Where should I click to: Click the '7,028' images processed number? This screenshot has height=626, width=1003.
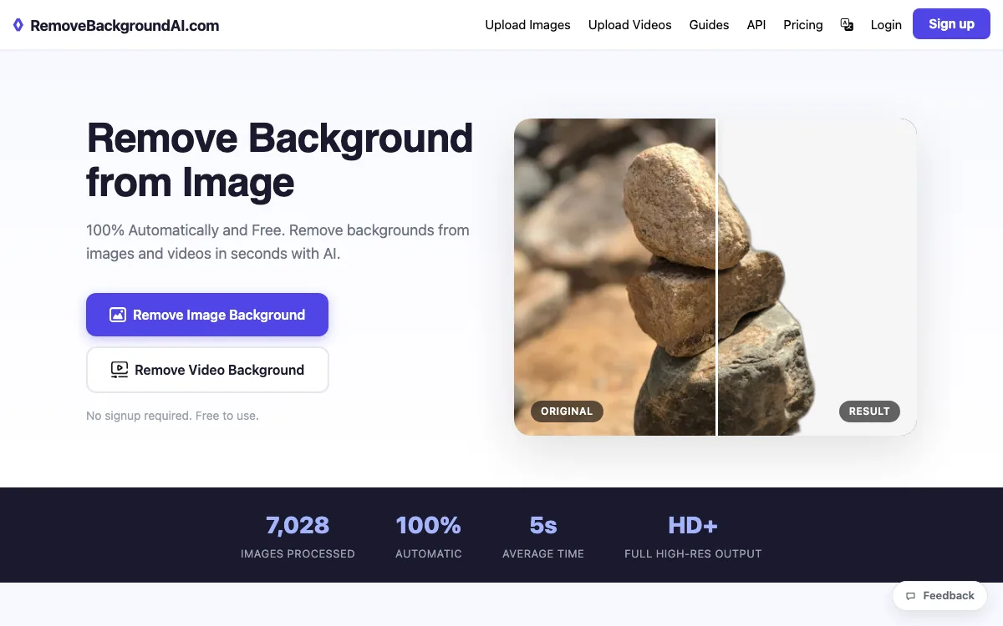coord(298,525)
